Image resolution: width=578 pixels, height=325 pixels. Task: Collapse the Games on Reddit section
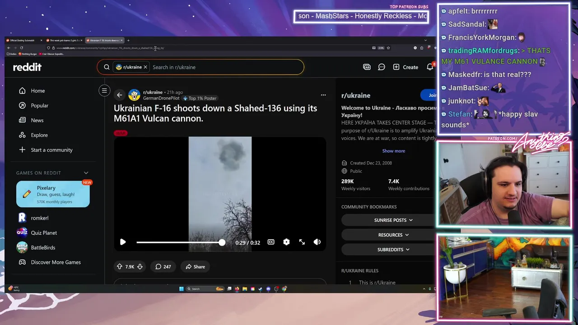coord(86,173)
